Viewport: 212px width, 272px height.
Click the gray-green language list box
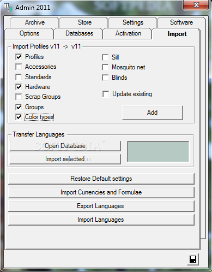click(158, 151)
